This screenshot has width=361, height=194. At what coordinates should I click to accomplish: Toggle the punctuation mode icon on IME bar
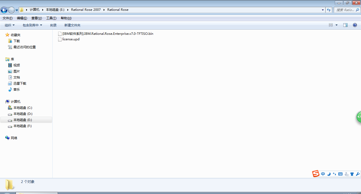(x=334, y=174)
